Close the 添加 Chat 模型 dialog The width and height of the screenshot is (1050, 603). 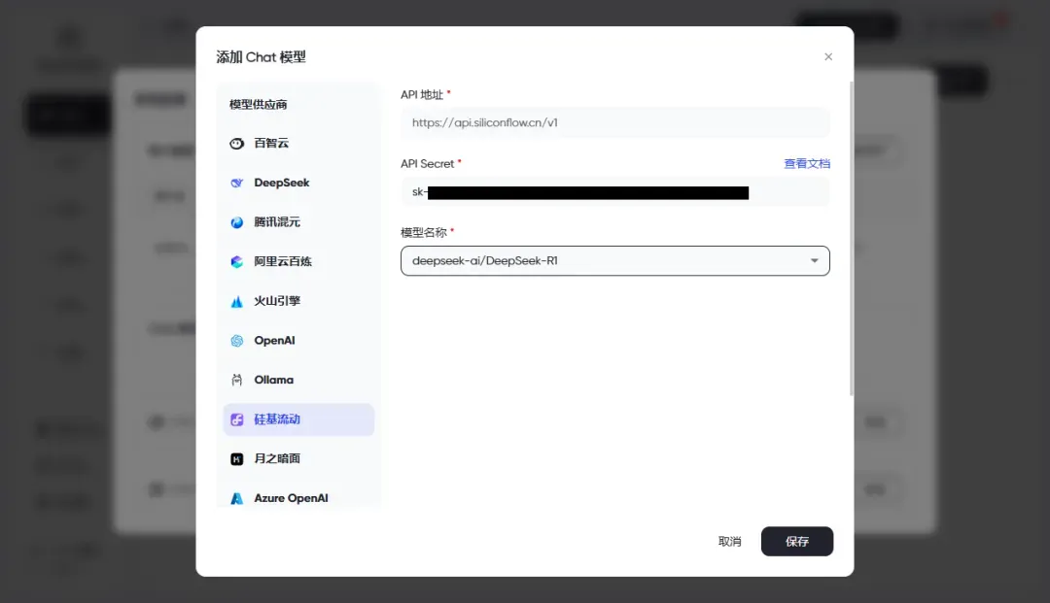828,57
